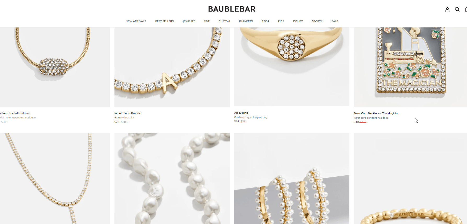Viewport: 467px width, 224px height.
Task: Visit the SALE page
Action: [x=335, y=21]
